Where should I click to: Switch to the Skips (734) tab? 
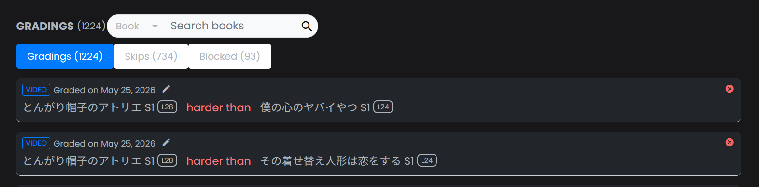pos(151,56)
